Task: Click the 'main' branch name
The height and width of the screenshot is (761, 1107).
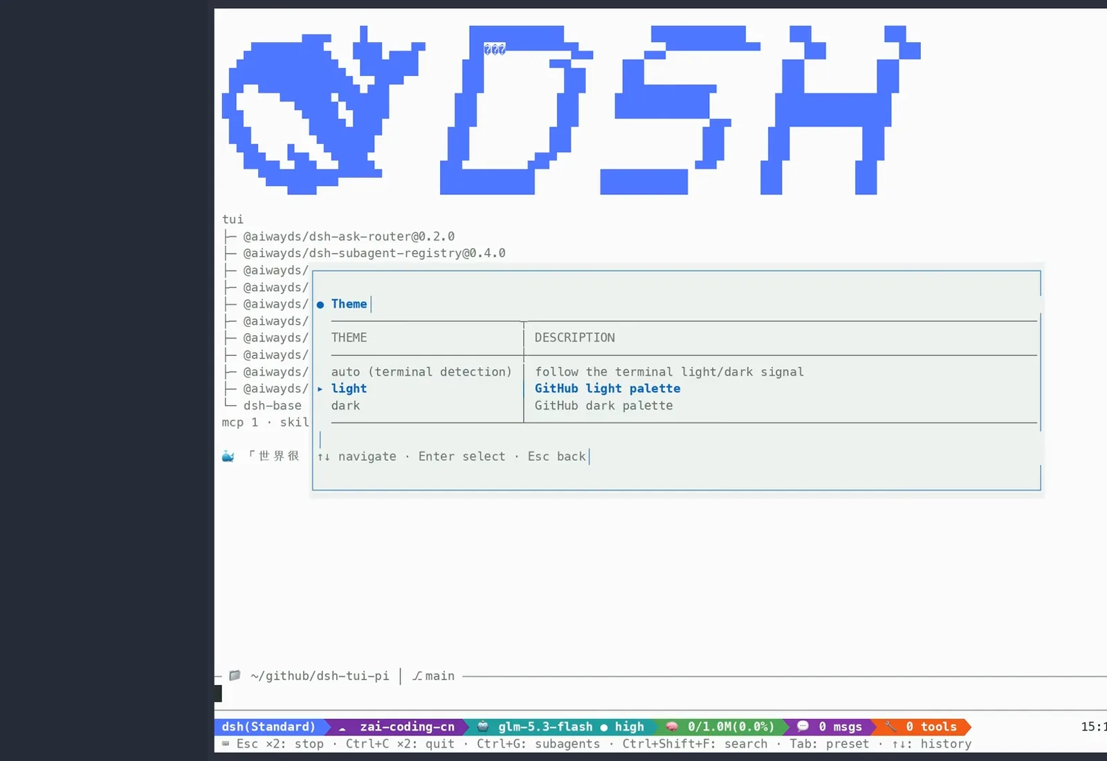Action: [x=440, y=676]
